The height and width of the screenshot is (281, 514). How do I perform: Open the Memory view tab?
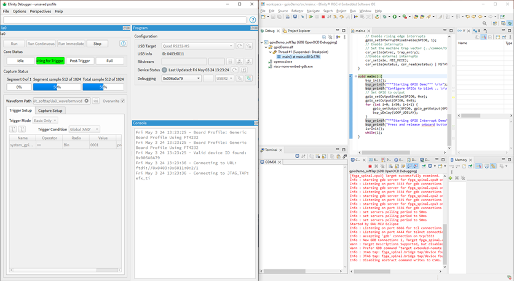461,160
